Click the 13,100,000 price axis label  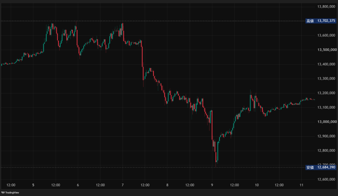point(326,108)
